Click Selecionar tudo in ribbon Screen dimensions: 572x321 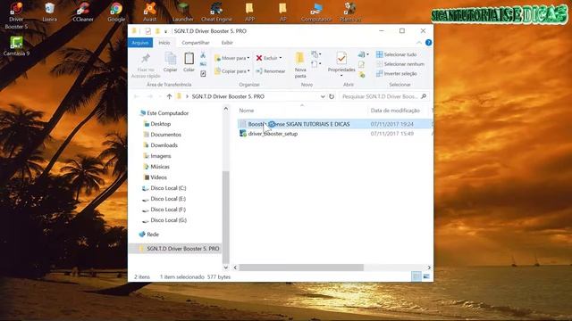396,54
